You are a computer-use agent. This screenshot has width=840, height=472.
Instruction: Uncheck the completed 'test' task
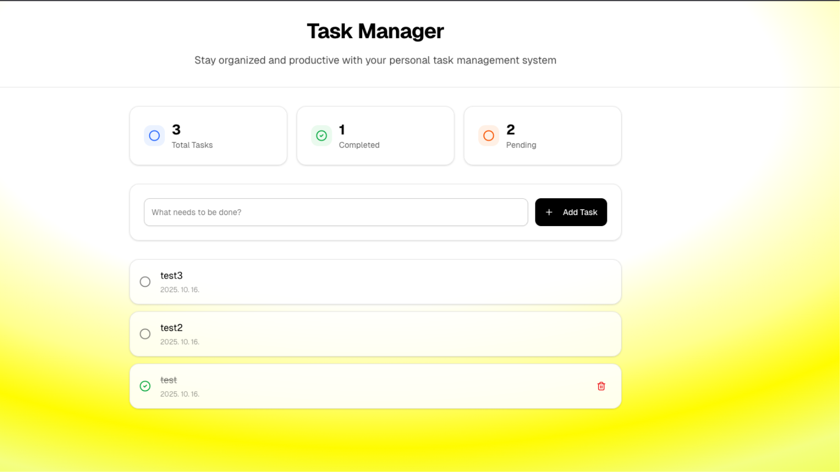pyautogui.click(x=145, y=386)
